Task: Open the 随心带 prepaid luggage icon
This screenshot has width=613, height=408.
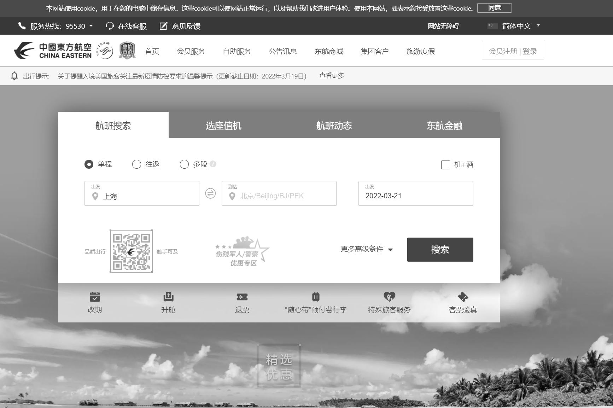Action: click(x=316, y=297)
